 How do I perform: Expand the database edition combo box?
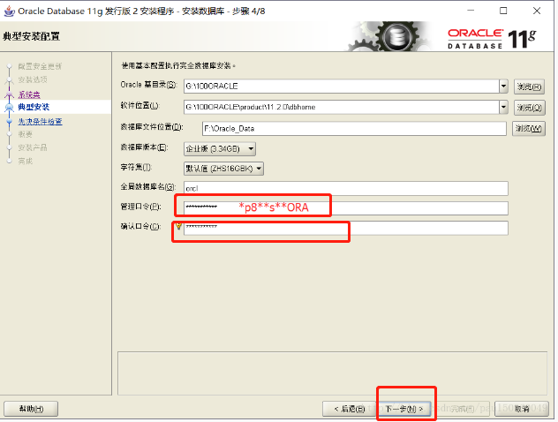tap(220, 148)
